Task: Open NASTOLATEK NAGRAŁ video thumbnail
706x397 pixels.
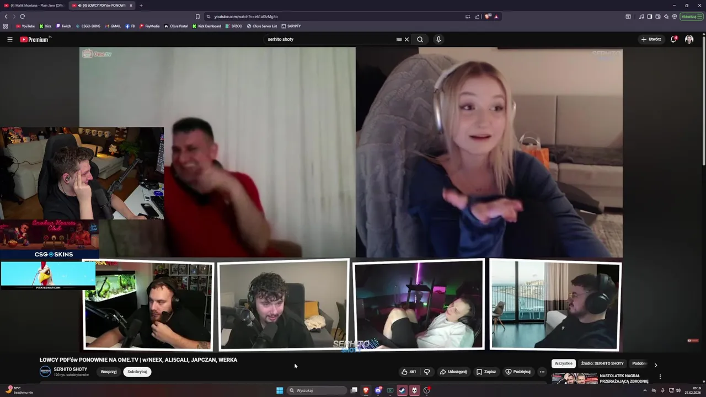Action: (x=574, y=378)
